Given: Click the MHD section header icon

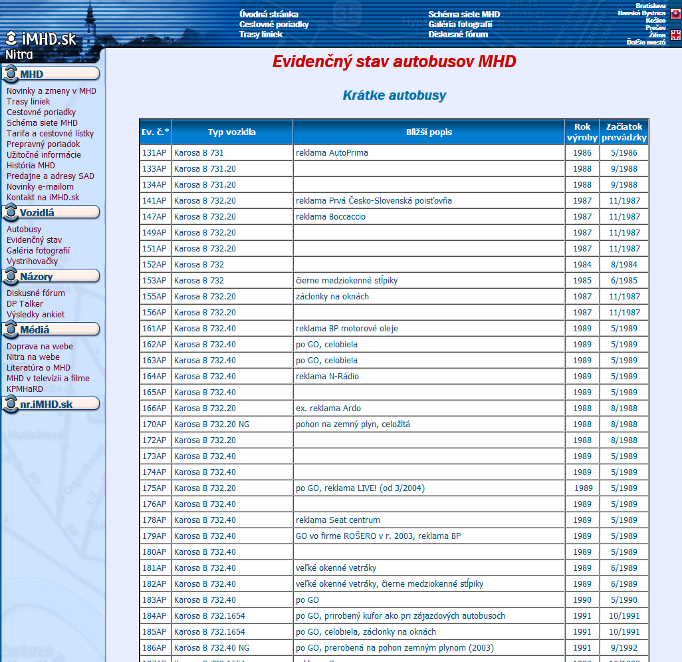Looking at the screenshot, I should tap(11, 74).
